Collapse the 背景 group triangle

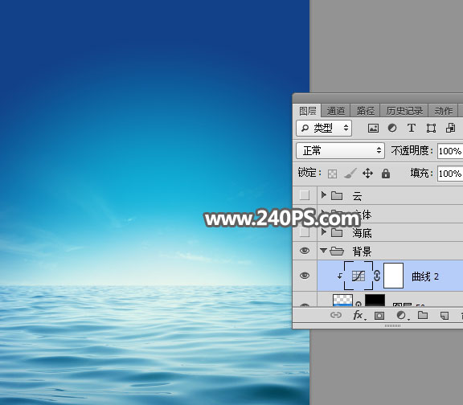(x=323, y=251)
